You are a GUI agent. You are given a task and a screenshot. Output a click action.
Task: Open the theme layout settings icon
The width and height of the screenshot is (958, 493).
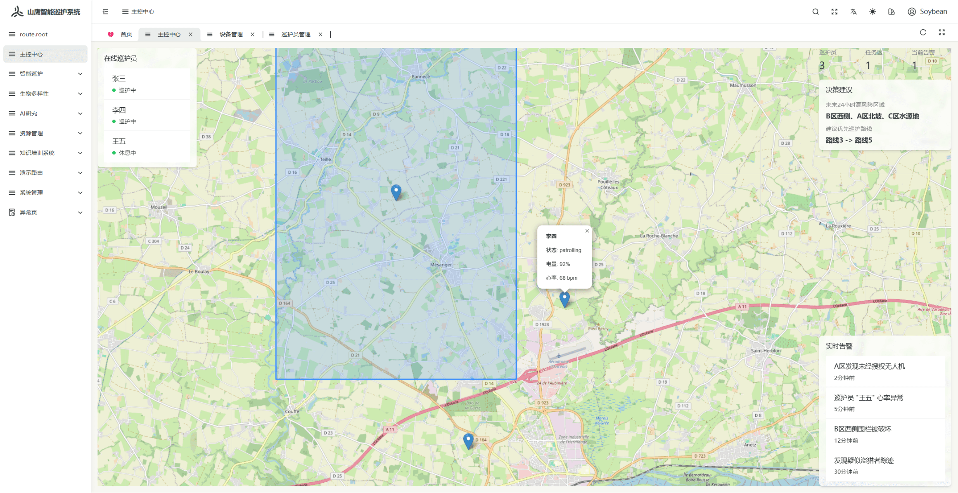[x=892, y=12]
